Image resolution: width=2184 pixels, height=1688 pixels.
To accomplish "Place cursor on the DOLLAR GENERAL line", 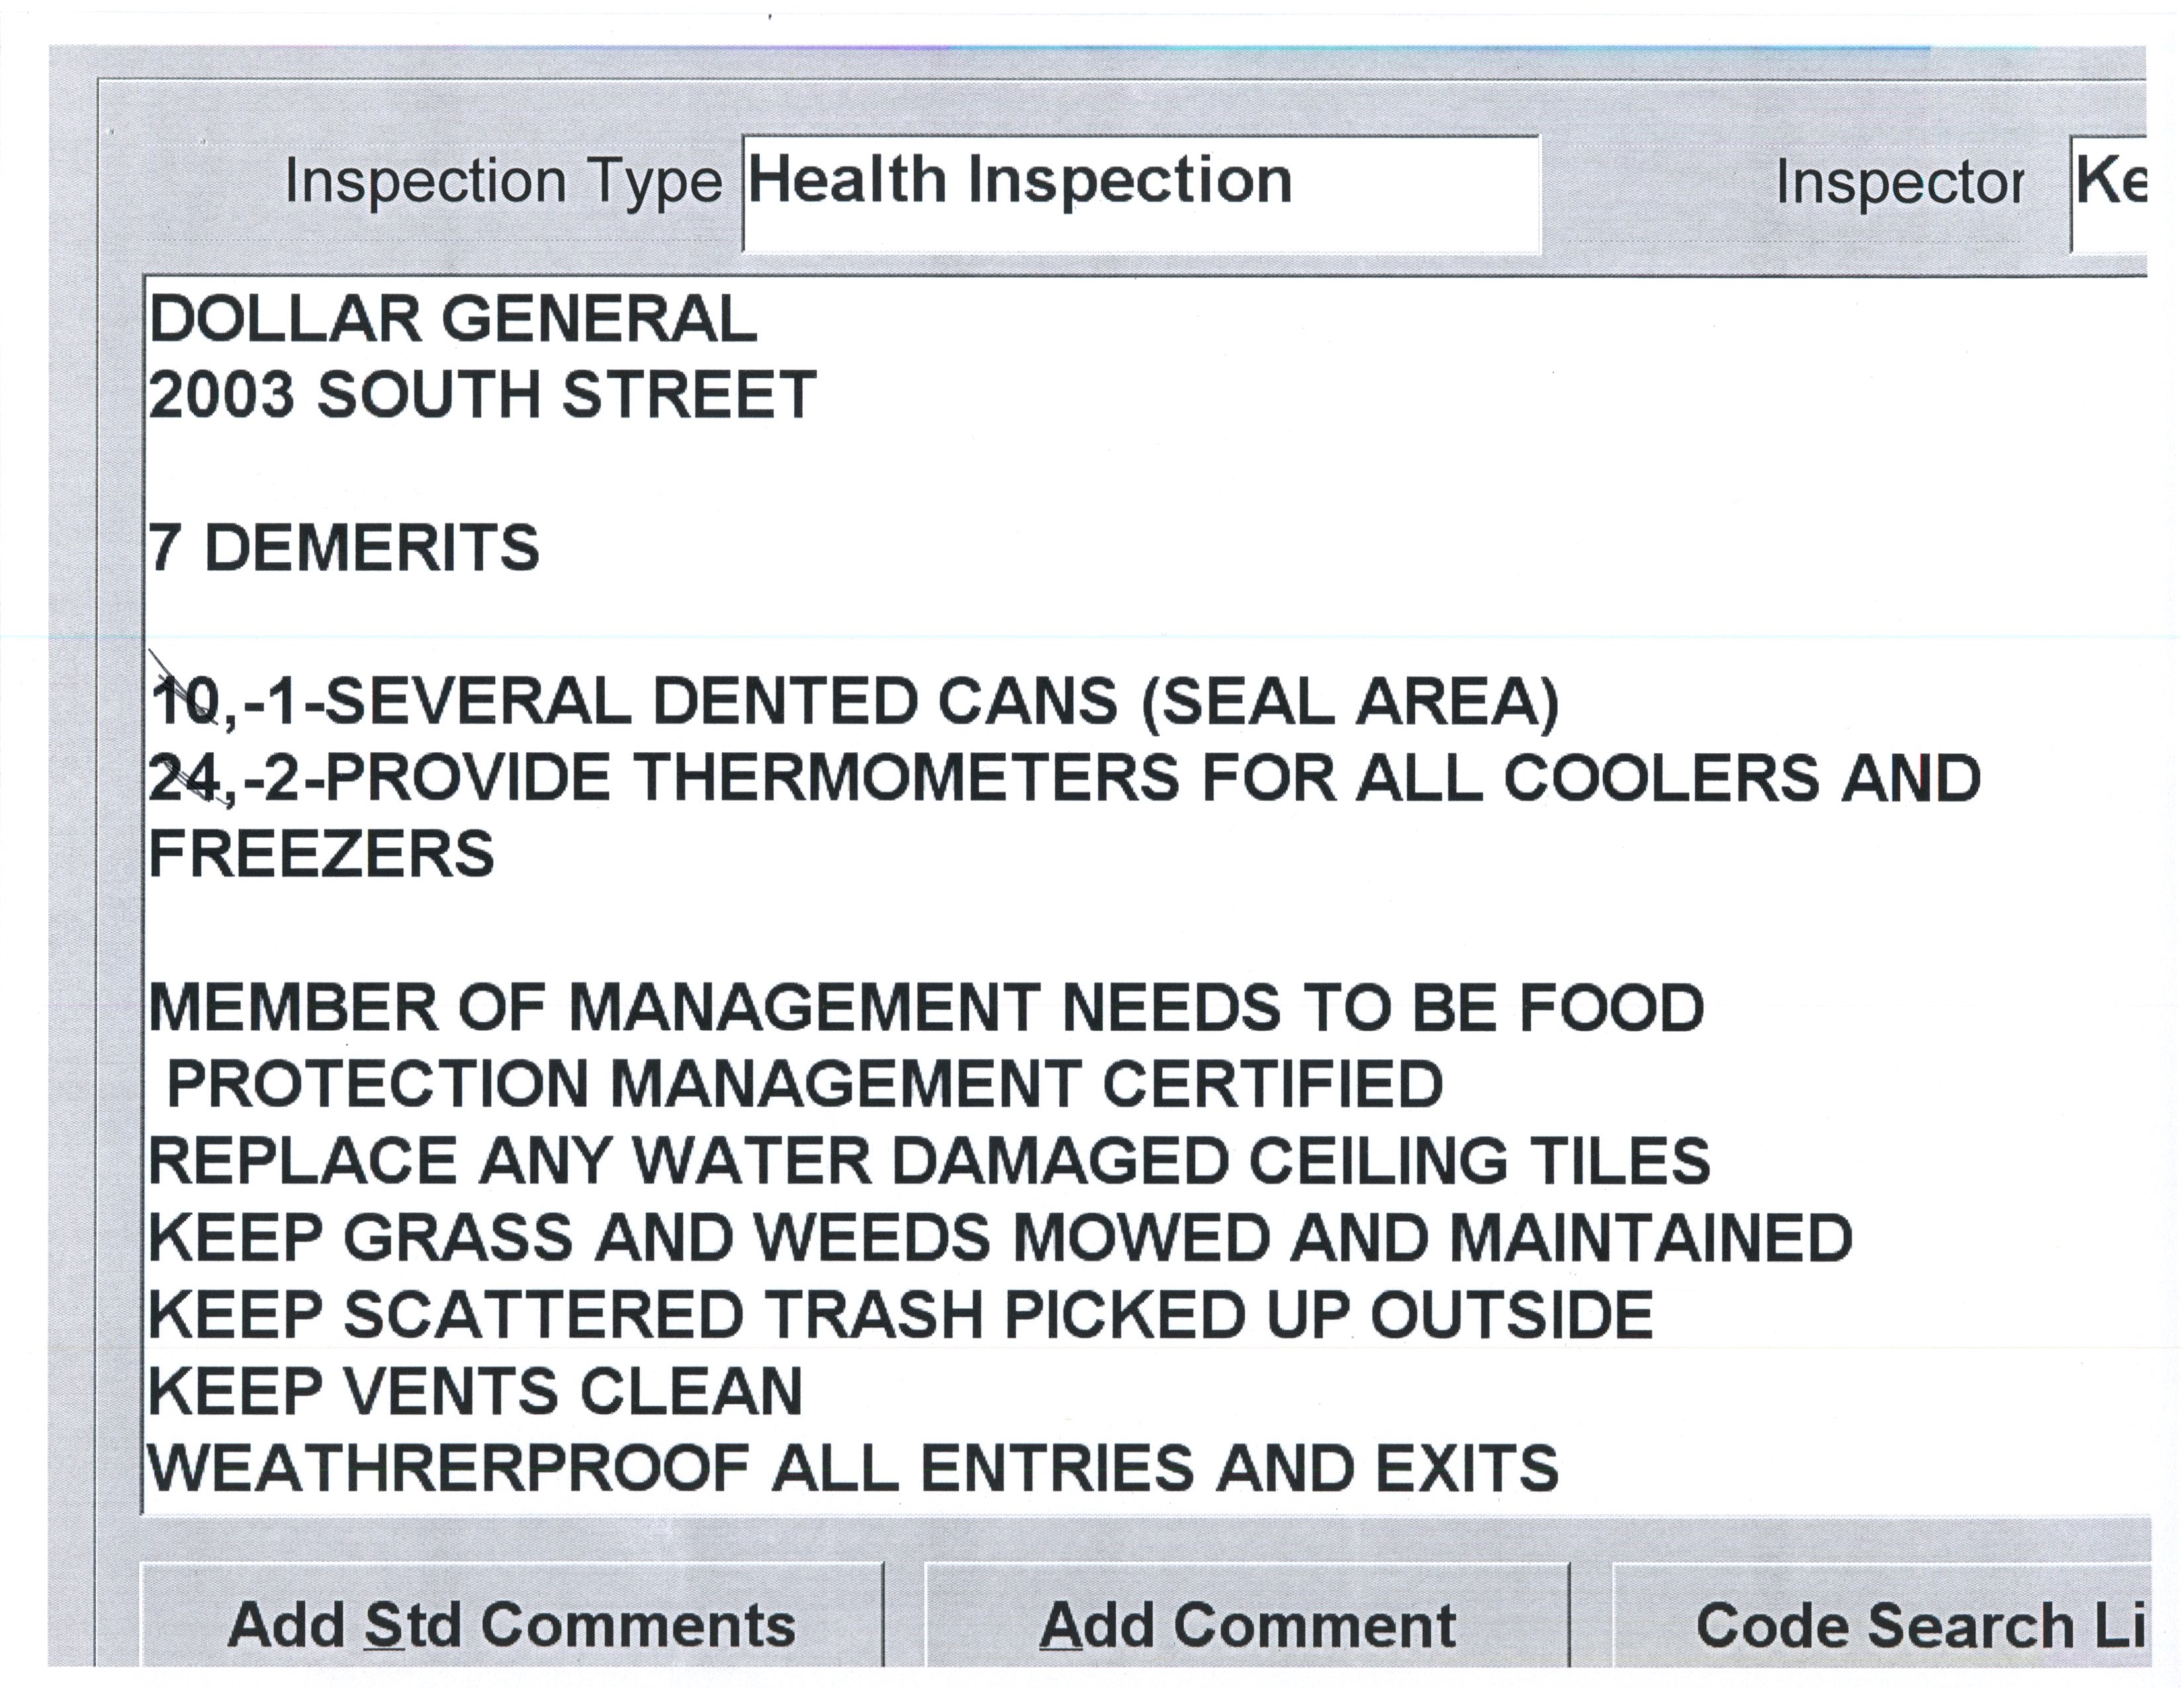I will (453, 320).
